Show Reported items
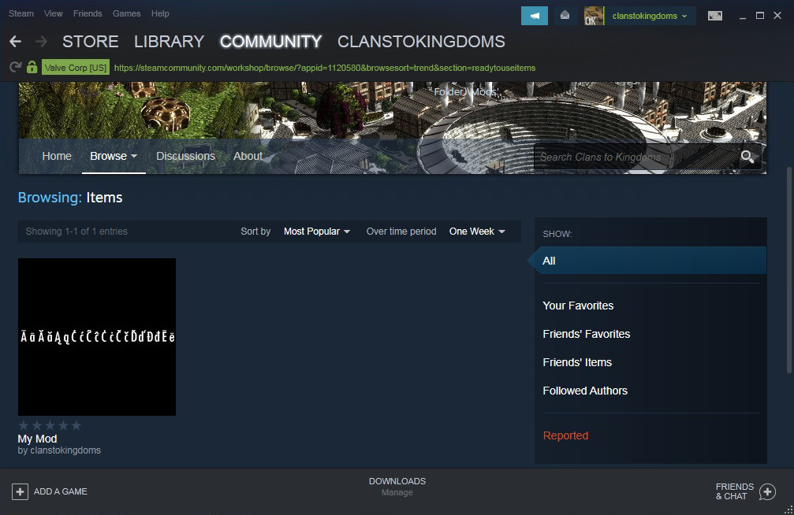This screenshot has width=794, height=515. pos(565,435)
